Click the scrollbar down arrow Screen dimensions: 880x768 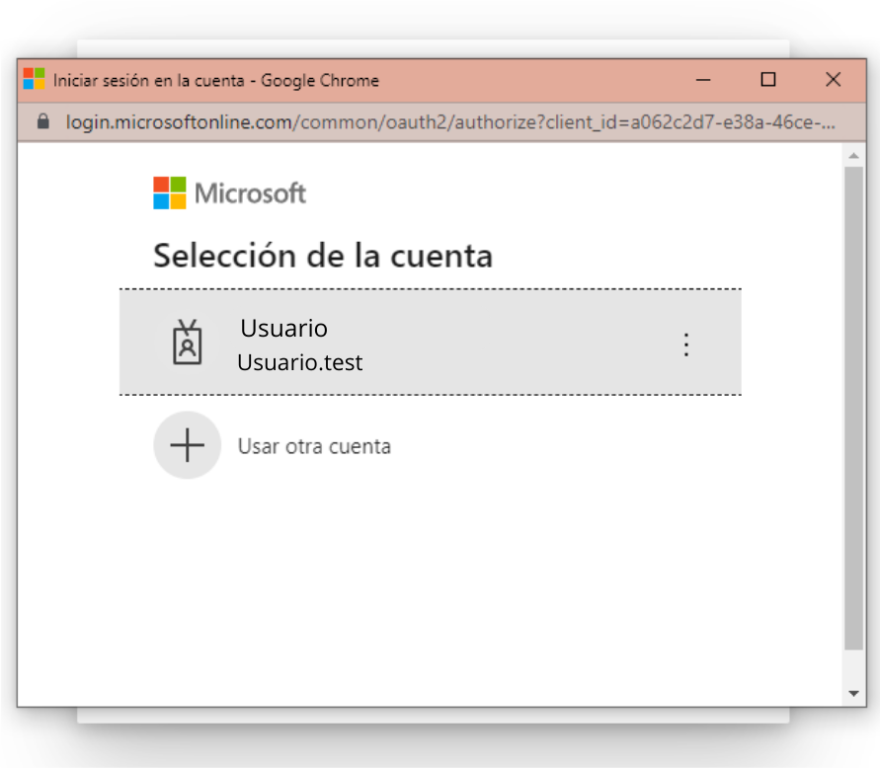click(x=853, y=694)
